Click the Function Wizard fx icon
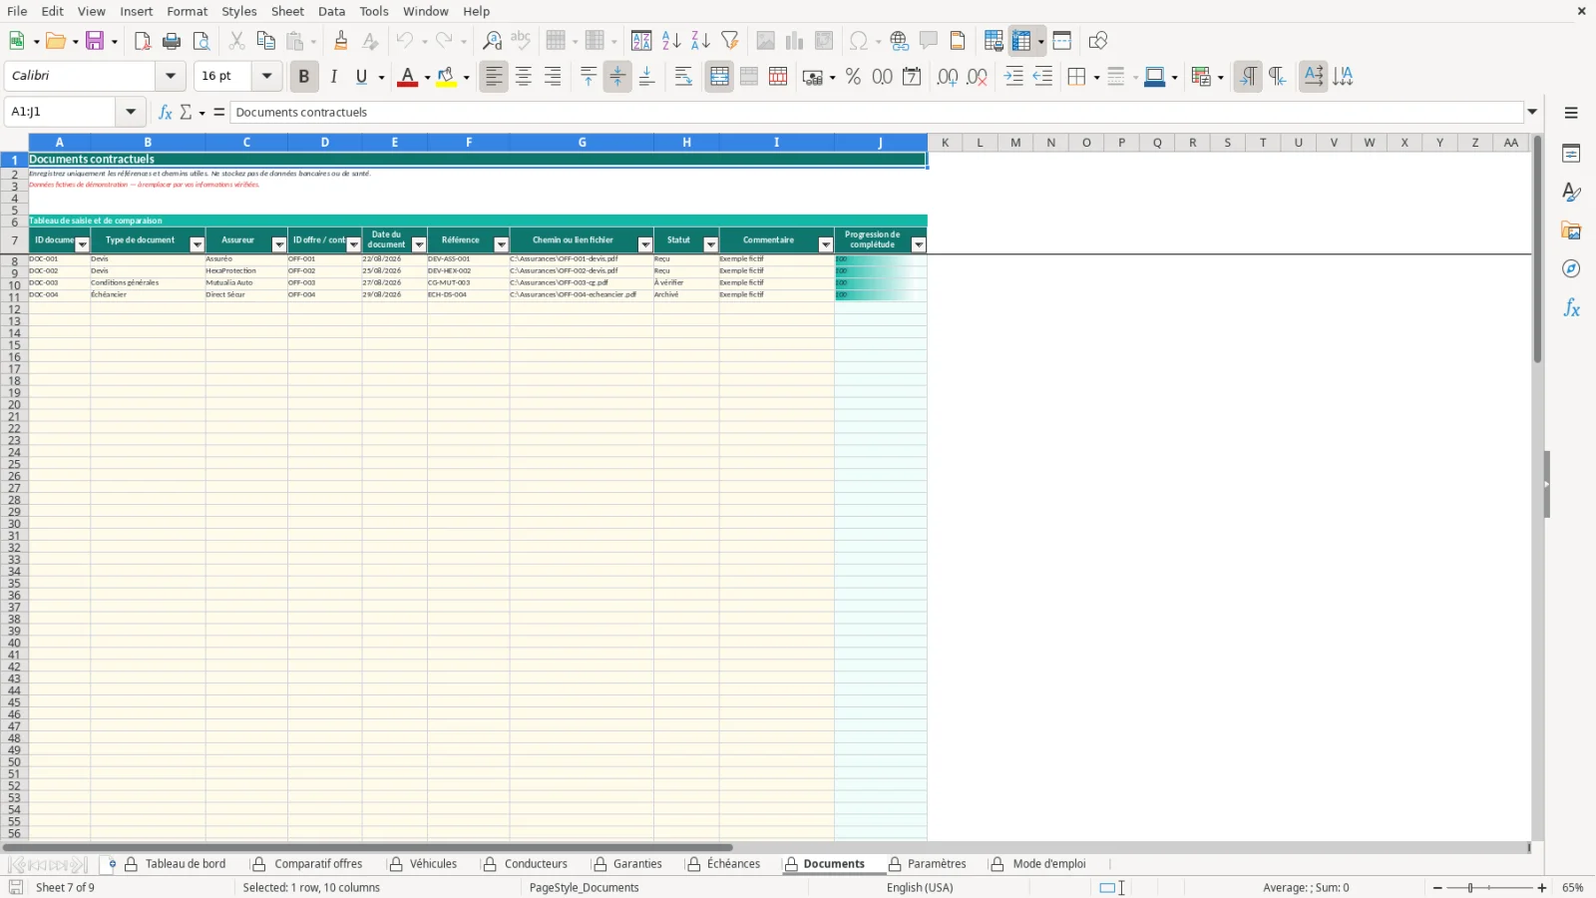Image resolution: width=1596 pixels, height=898 pixels. (166, 112)
